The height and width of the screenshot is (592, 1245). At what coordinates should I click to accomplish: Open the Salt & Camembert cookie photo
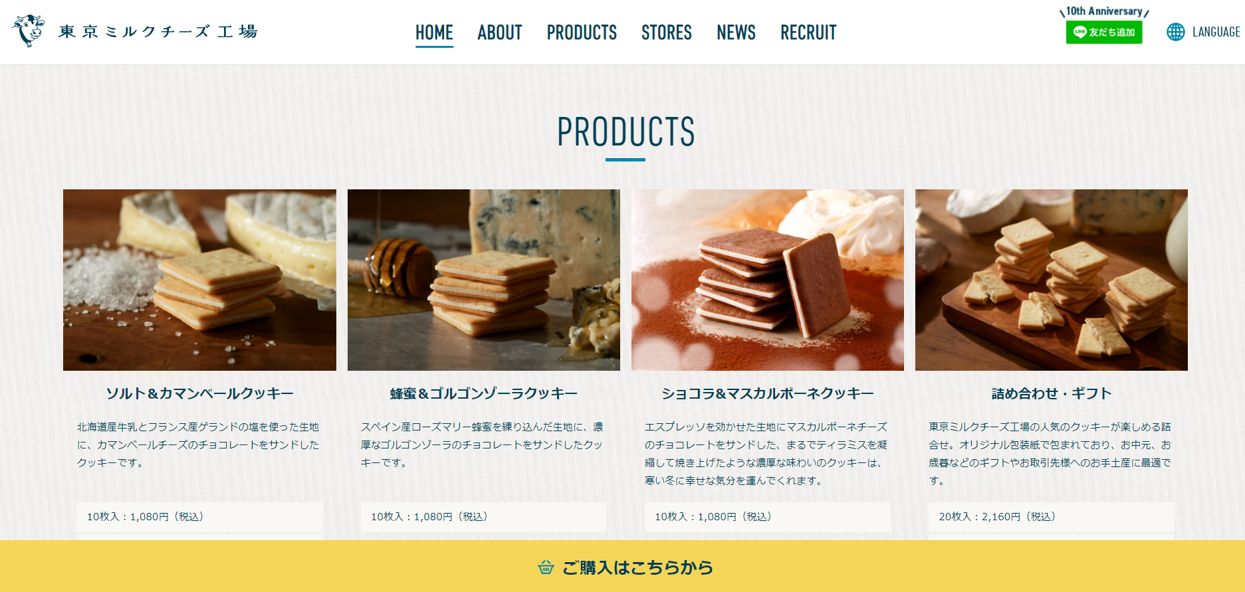click(x=199, y=280)
